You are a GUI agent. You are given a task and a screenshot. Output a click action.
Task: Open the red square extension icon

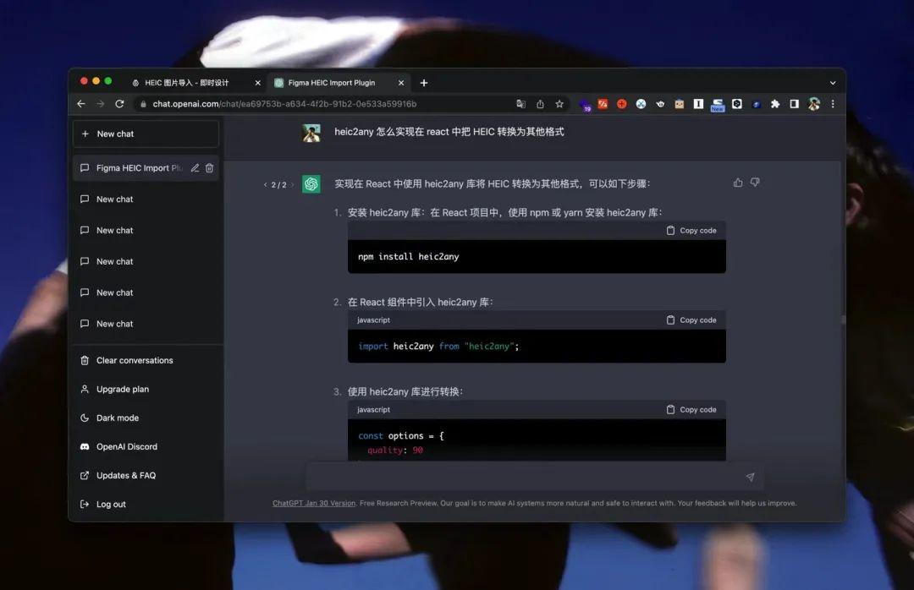(x=603, y=104)
